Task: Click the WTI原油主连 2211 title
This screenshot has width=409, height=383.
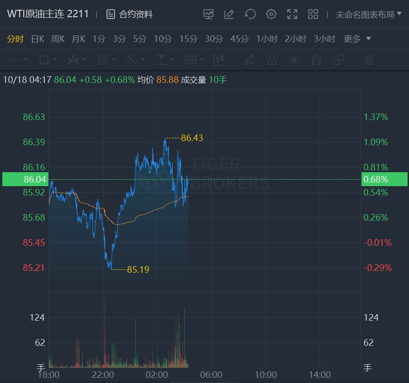Action: point(48,14)
